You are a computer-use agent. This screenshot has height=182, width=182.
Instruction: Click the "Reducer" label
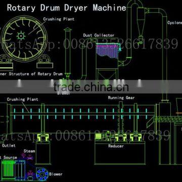click(x=116, y=146)
